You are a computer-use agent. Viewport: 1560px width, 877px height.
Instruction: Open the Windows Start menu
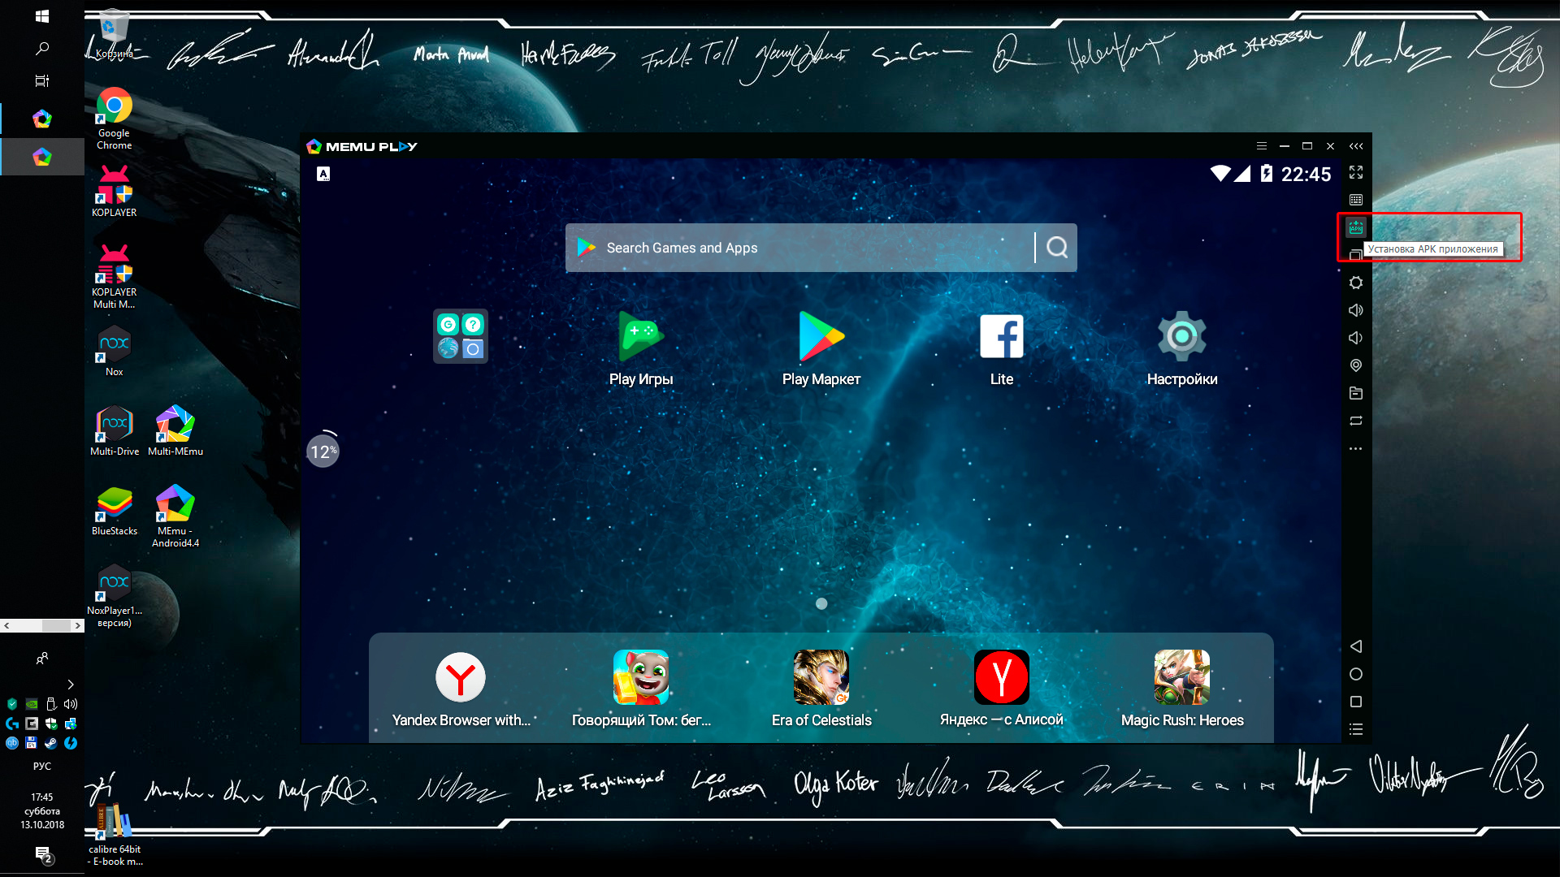pyautogui.click(x=42, y=16)
